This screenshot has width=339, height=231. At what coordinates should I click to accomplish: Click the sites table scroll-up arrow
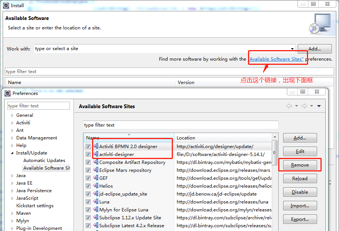pos(274,137)
